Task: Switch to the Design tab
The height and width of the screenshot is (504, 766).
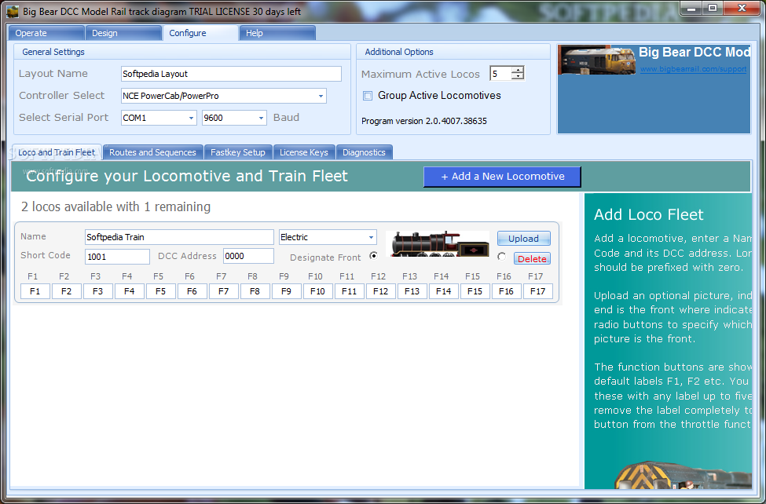Action: [123, 33]
